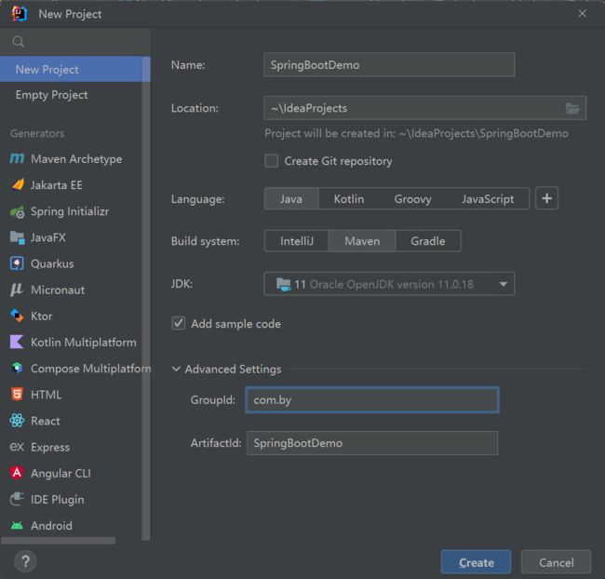Image resolution: width=605 pixels, height=579 pixels.
Task: Choose Micronaut generator label
Action: (x=58, y=289)
